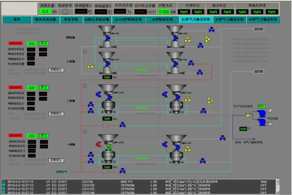This screenshot has height=195, width=292.
Task: Toggle the round indicator in the 二电场 frame
Action: pos(85,86)
